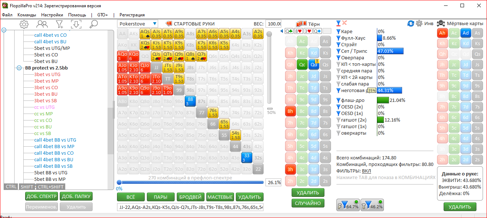Screen dimensions: 487x218
Task: Toggle the Стрэйт filter funnel
Action: click(x=338, y=45)
